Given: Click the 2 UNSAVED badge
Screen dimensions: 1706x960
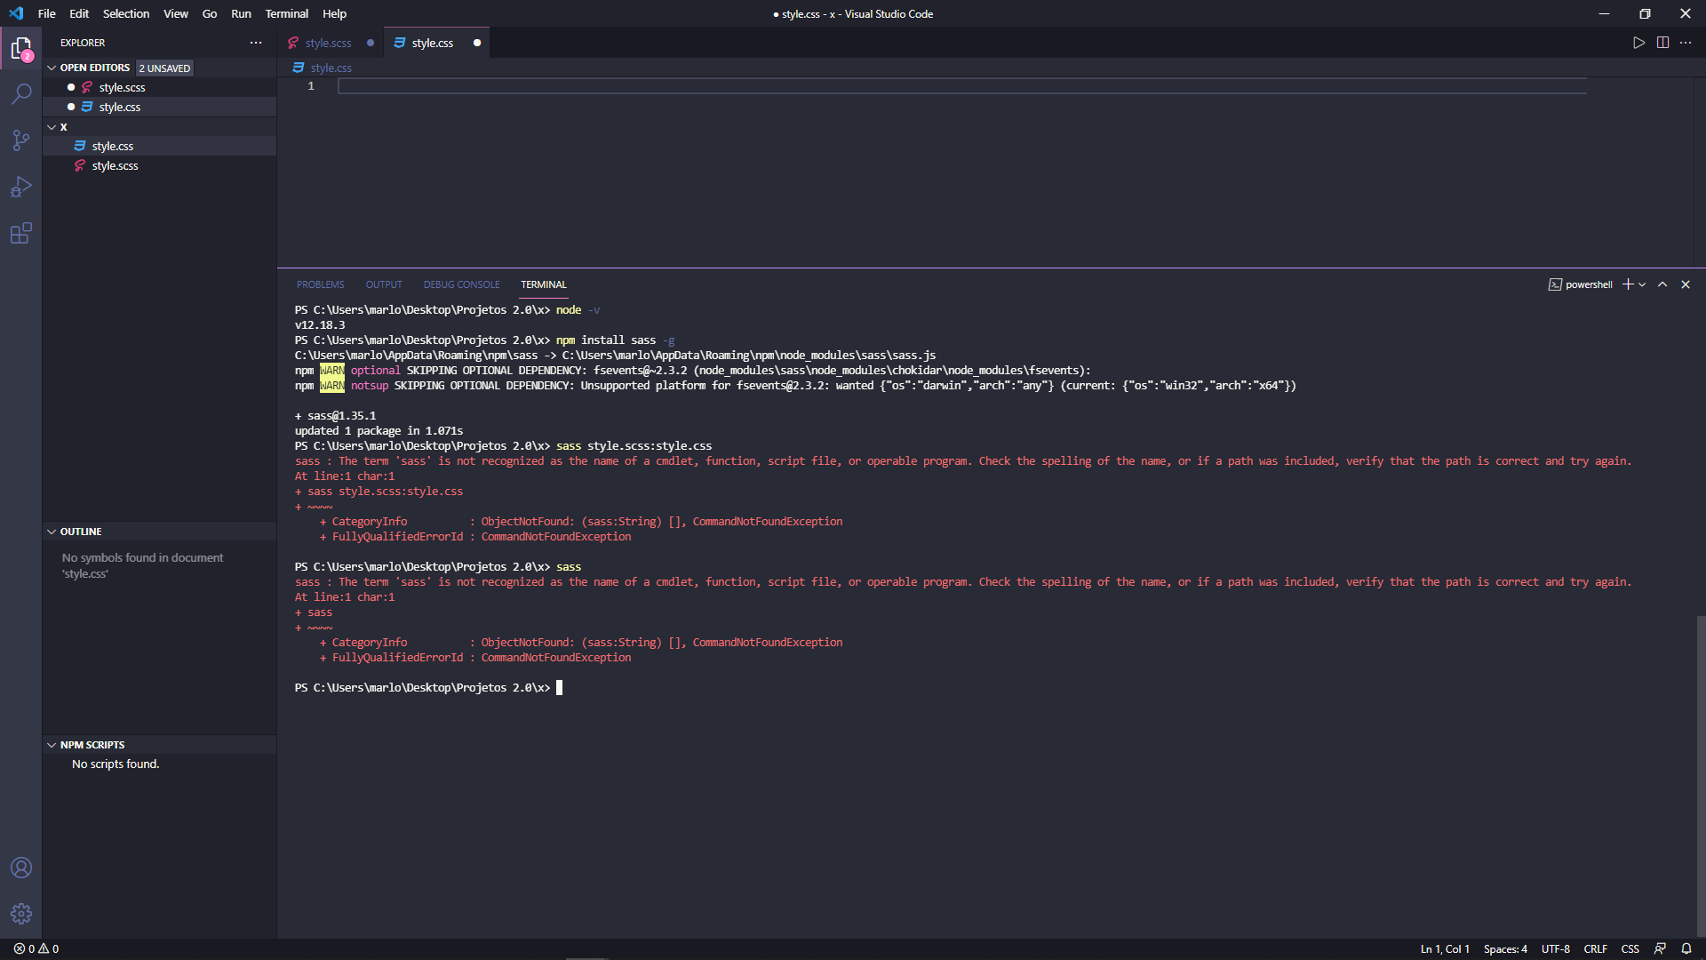Looking at the screenshot, I should [x=164, y=68].
